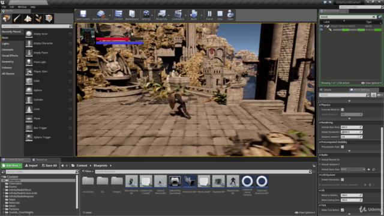Click the Import button
The width and height of the screenshot is (384, 216).
[31, 166]
